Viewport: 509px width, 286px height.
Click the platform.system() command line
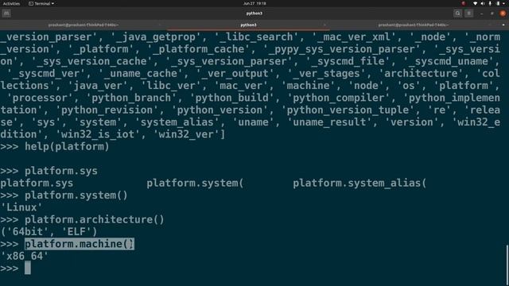click(76, 195)
